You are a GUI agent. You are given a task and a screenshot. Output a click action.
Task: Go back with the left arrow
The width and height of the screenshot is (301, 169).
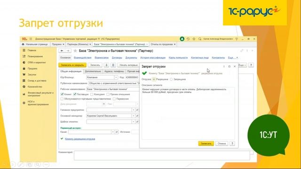click(x=62, y=51)
